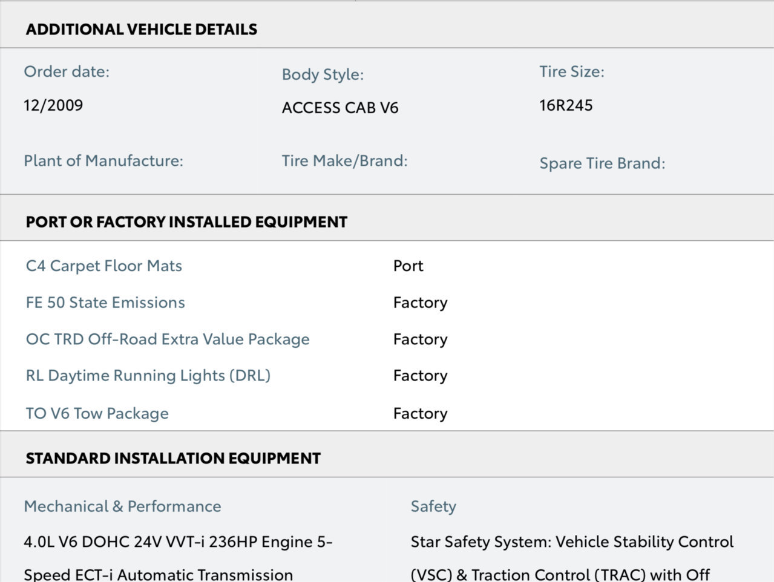The image size is (774, 582).
Task: Click the Mechanical & Performance heading
Action: point(122,506)
